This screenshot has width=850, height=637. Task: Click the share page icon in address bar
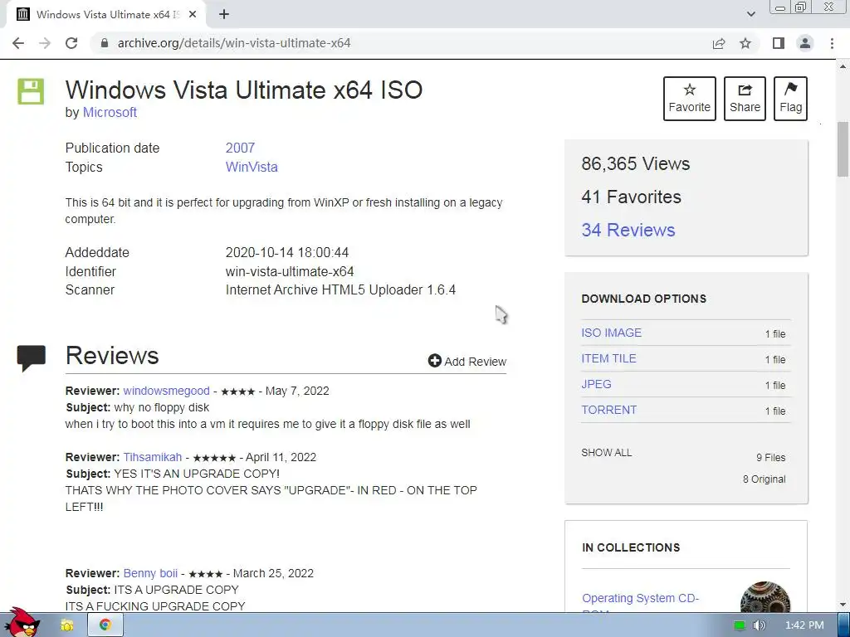click(719, 43)
